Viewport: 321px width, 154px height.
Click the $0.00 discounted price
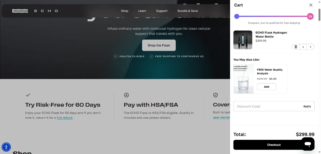(273, 79)
